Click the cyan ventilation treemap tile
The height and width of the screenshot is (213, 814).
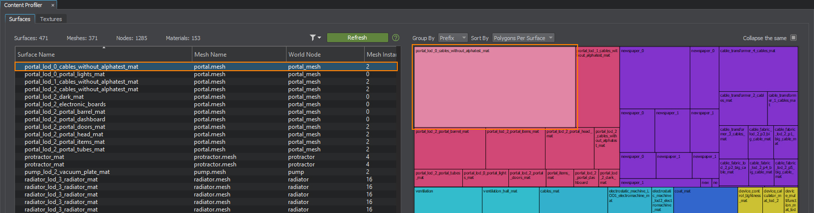click(447, 201)
